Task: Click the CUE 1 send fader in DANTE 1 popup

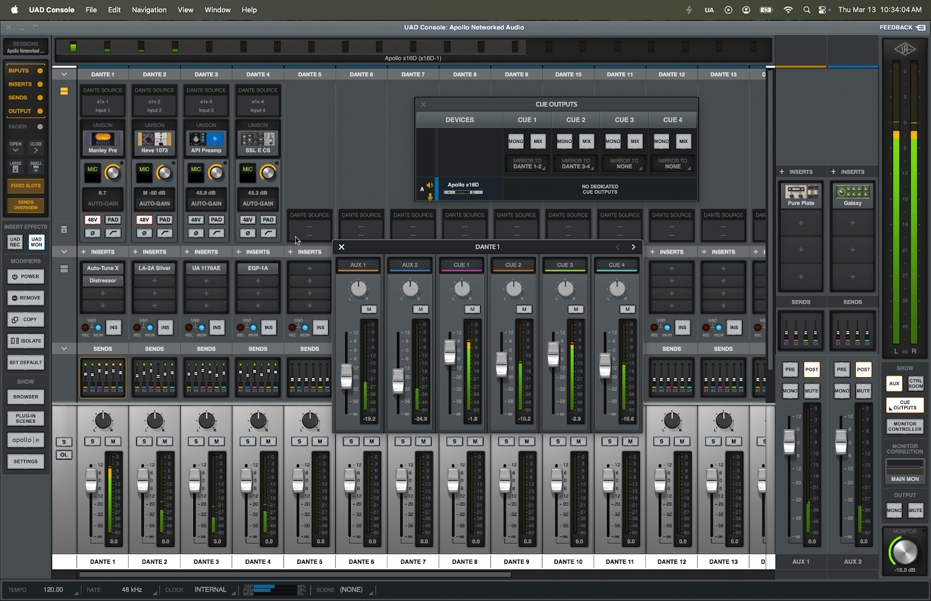Action: click(x=450, y=352)
